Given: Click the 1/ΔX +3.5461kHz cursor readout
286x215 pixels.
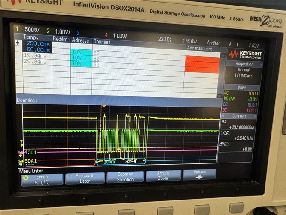Looking at the screenshot, I should click(237, 135).
